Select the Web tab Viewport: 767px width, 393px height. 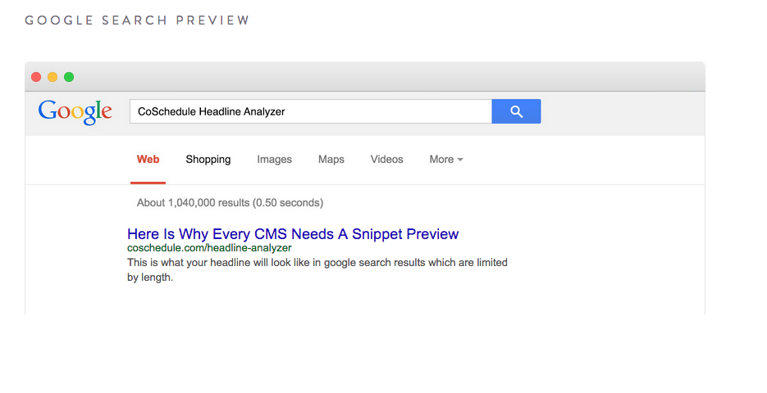click(148, 160)
